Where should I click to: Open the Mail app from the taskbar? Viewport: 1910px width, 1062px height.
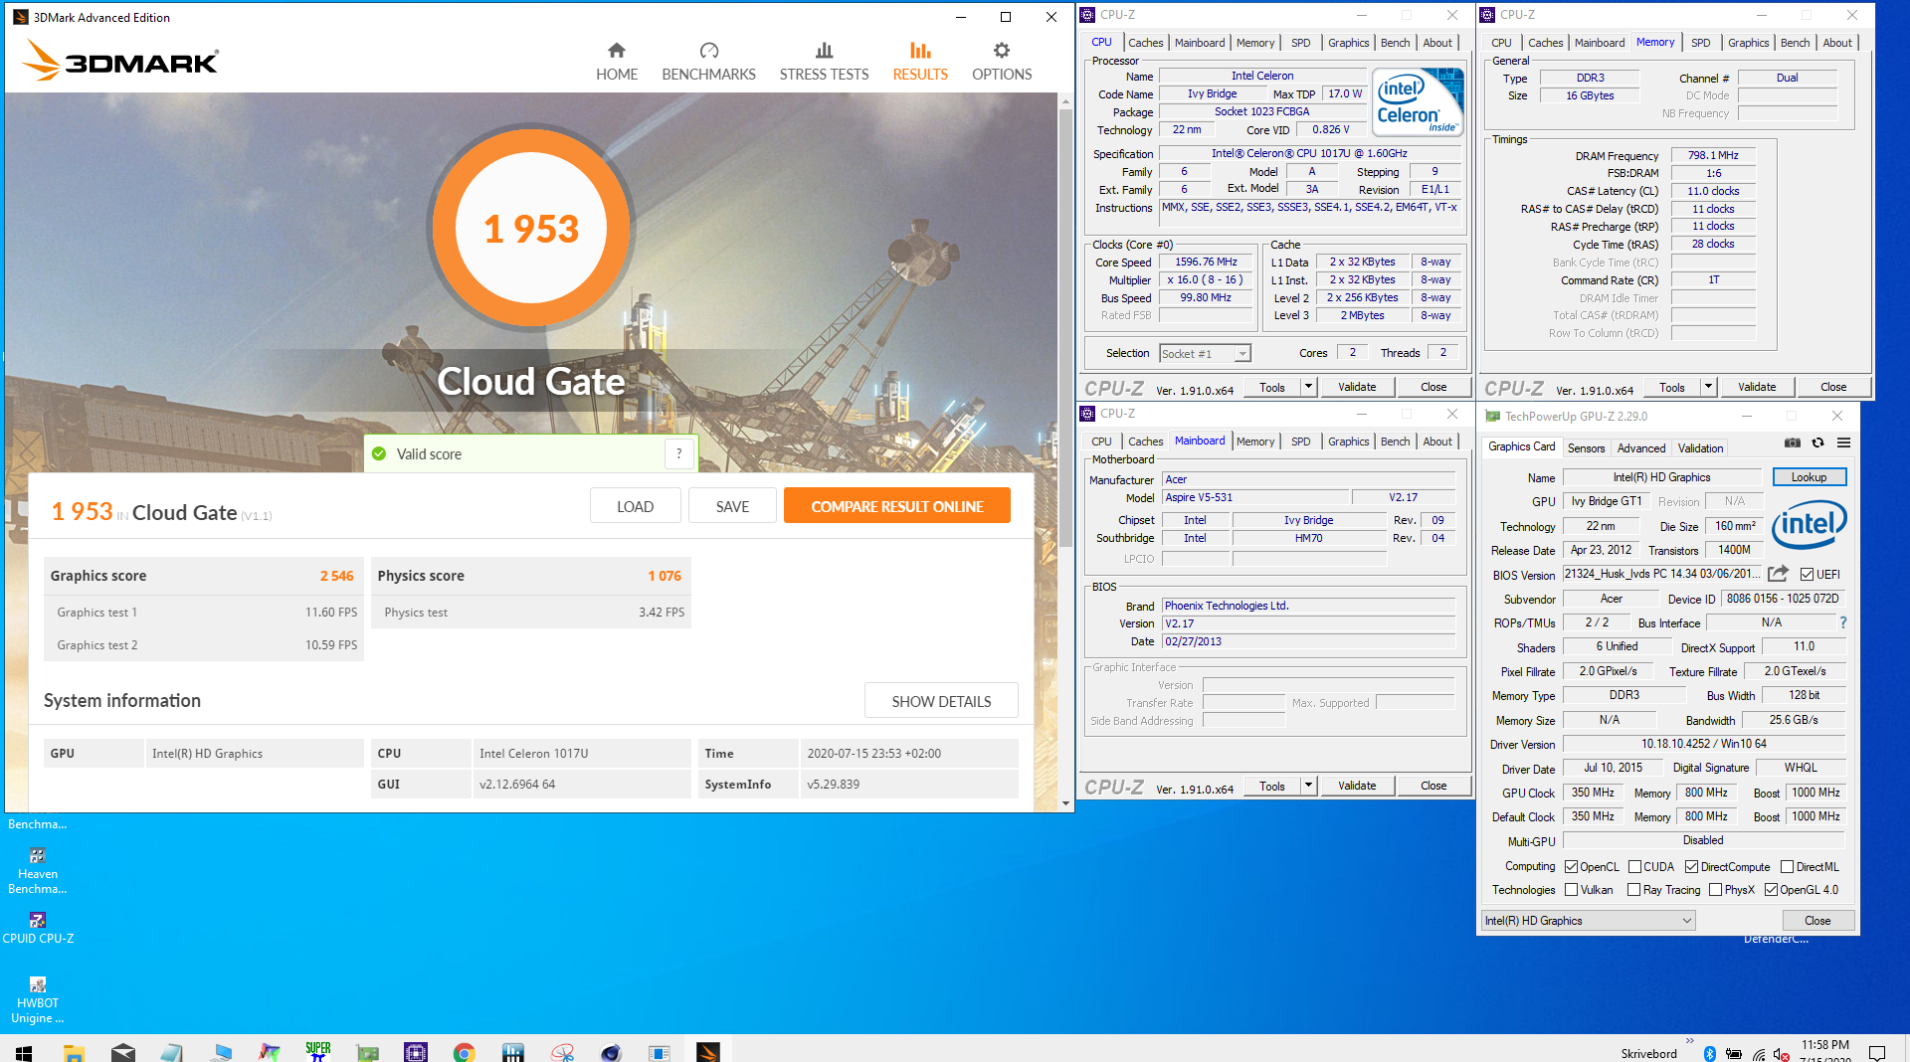tap(123, 1052)
